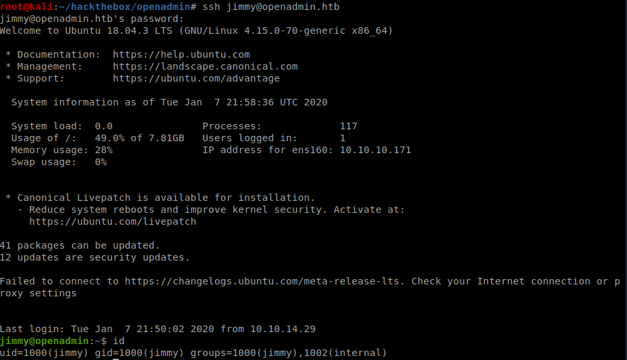This screenshot has width=627, height=360.
Task: Click the Last login IP 10.10.14.29
Action: point(283,329)
